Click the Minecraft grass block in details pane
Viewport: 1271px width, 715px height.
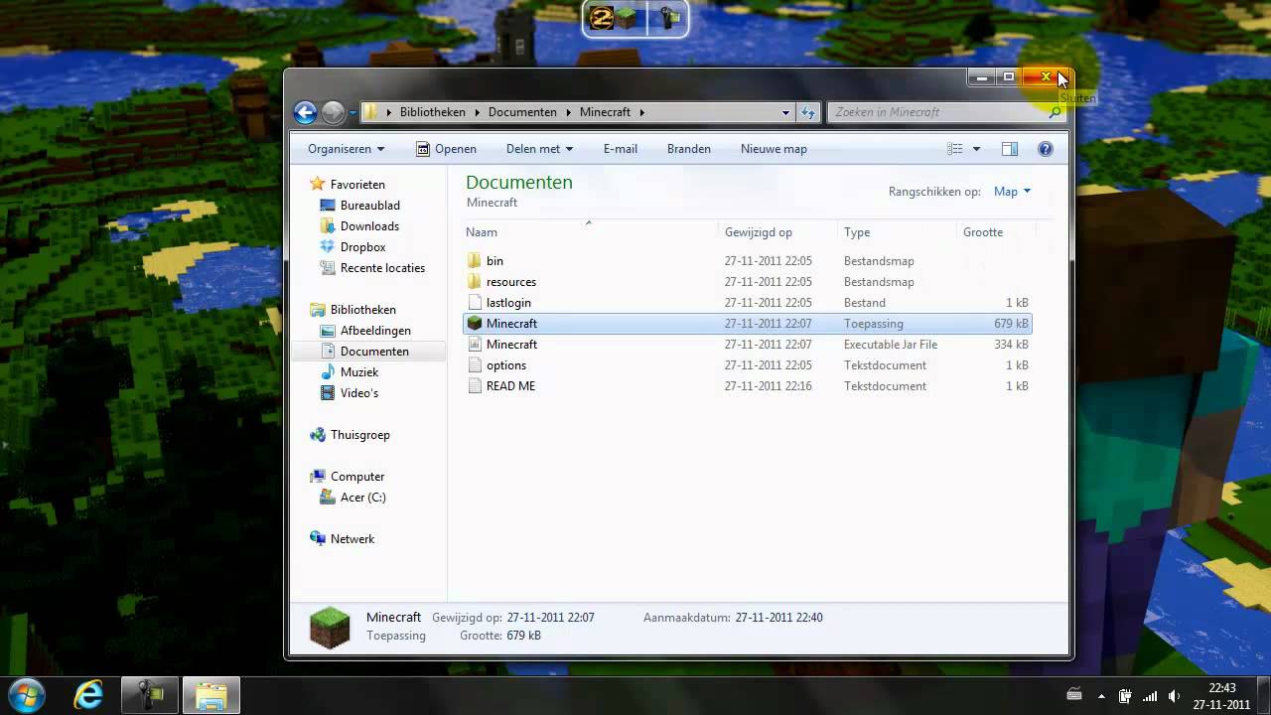click(x=330, y=628)
